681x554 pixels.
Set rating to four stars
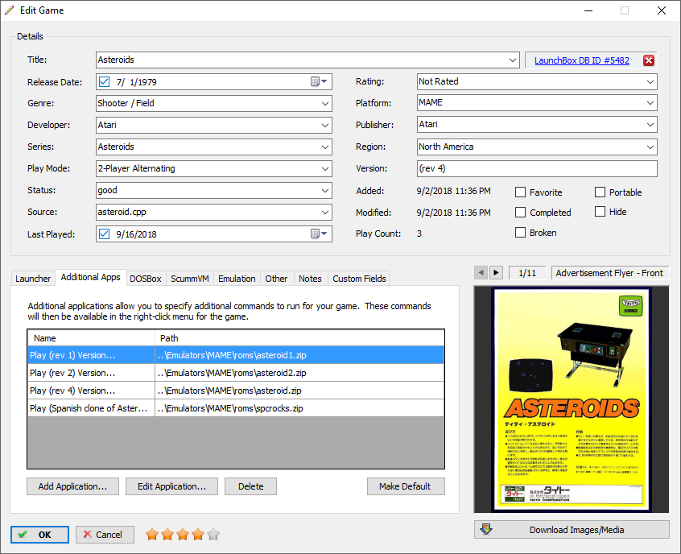198,534
